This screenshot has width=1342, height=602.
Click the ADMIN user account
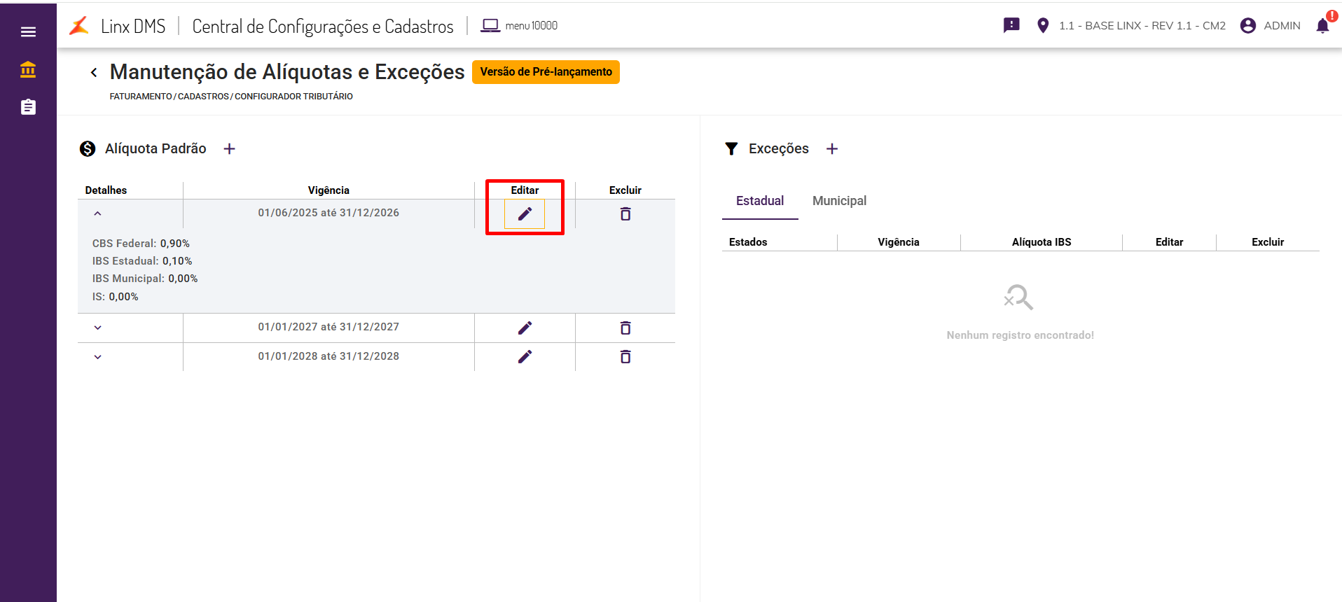tap(1270, 26)
